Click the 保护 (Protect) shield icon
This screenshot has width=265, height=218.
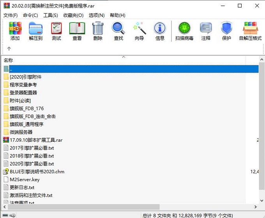[226, 28]
